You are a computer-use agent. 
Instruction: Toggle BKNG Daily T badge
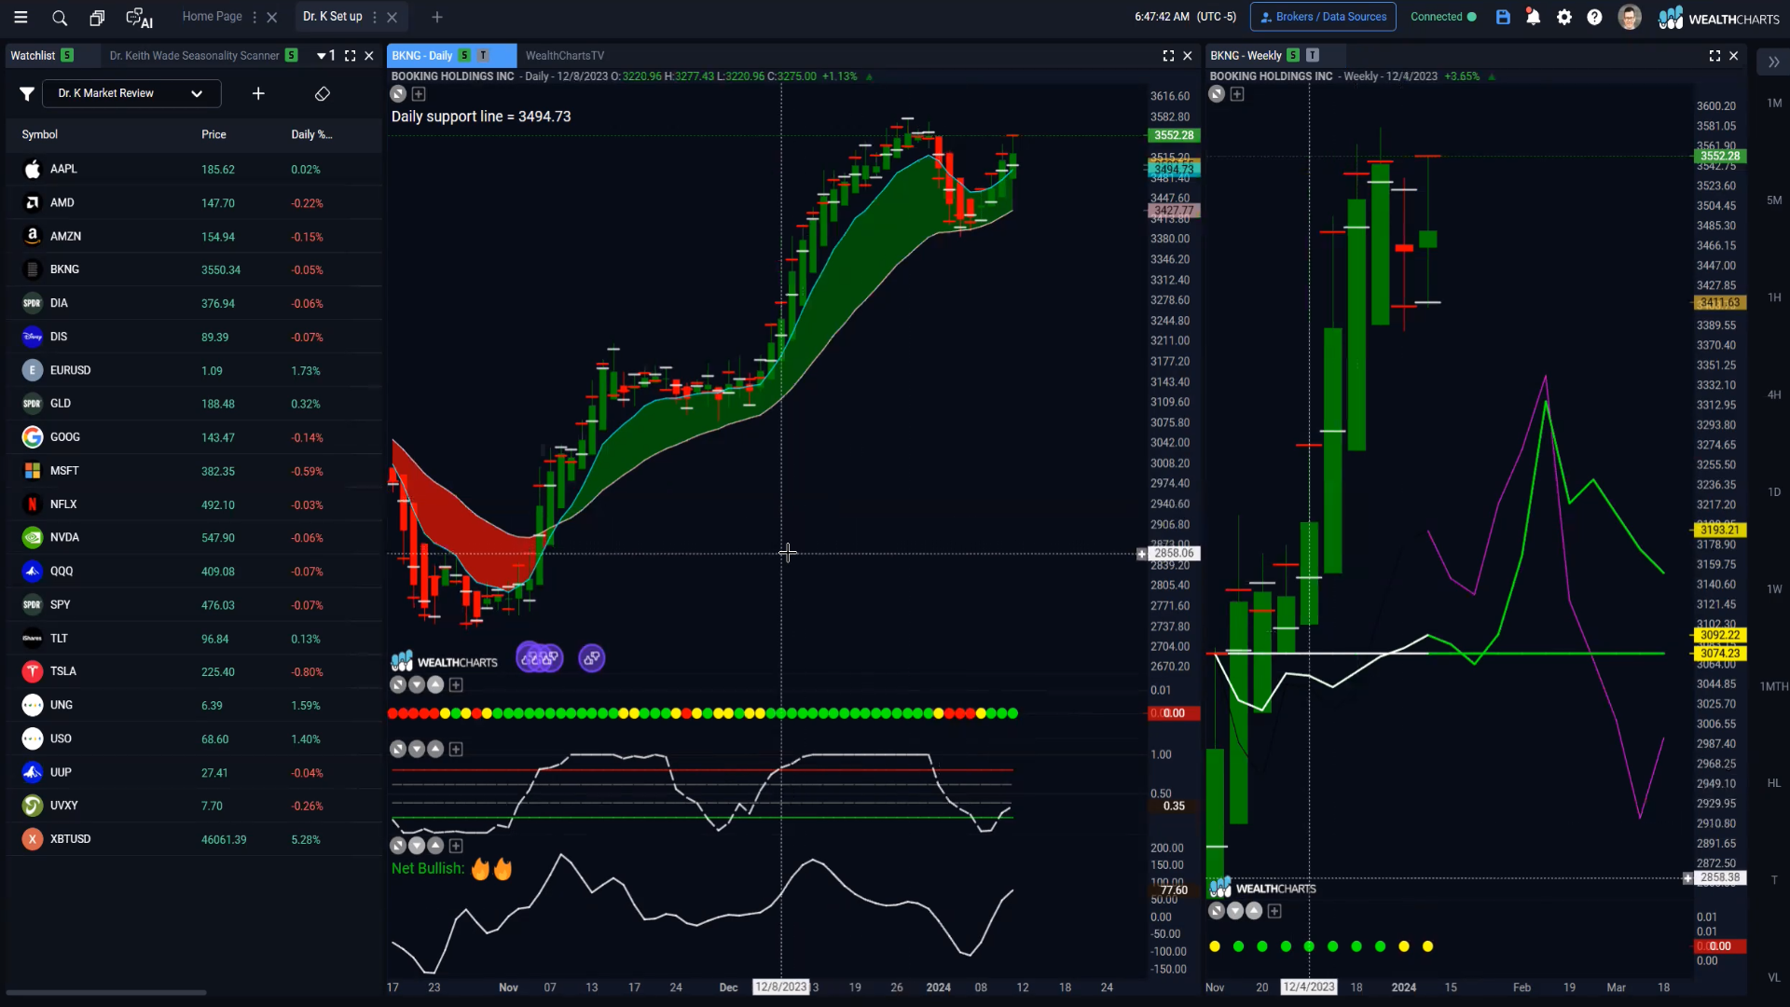(x=483, y=56)
